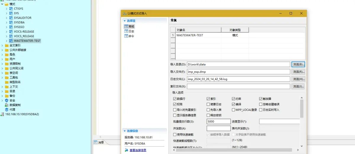This screenshot has height=154, width=355.
Task: Click the 用户 folder icon
Action: coord(7,59)
